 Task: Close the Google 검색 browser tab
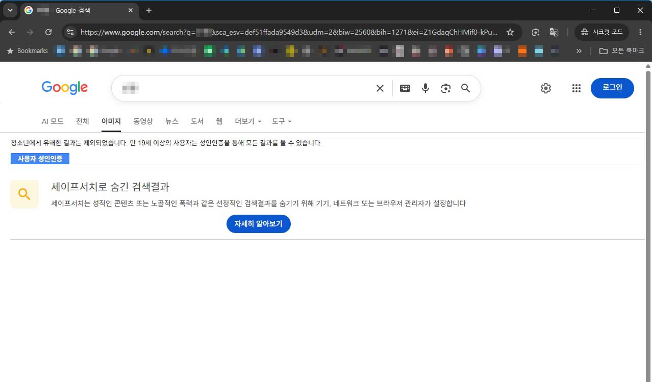pos(131,10)
